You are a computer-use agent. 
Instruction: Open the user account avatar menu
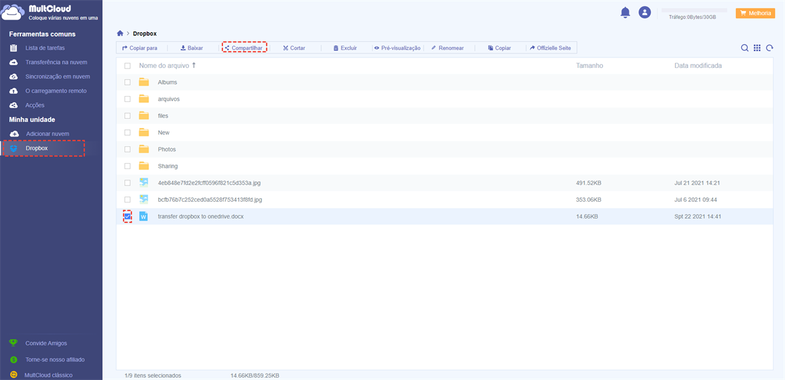(x=645, y=12)
